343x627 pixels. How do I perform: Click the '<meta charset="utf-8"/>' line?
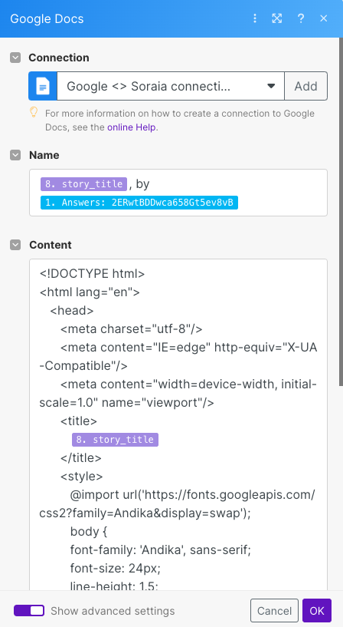click(132, 328)
